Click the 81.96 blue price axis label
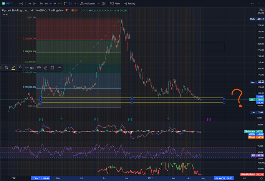 tap(260, 97)
